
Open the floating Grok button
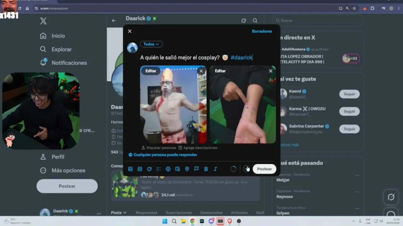click(391, 197)
